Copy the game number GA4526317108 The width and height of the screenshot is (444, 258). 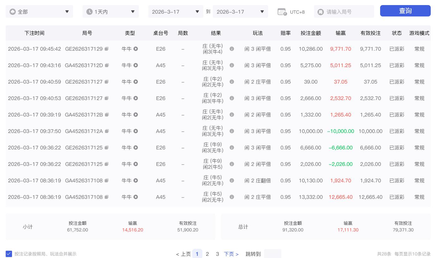(x=107, y=180)
